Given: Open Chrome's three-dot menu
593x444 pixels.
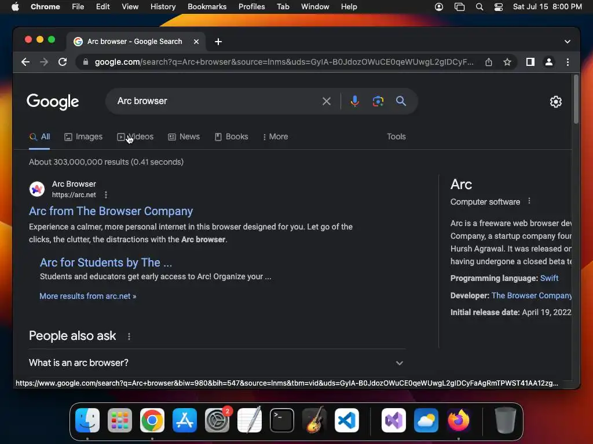Looking at the screenshot, I should click(568, 62).
